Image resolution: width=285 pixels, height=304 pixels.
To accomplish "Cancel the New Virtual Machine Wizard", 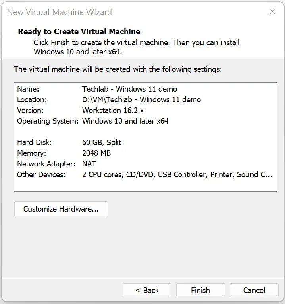I will (x=254, y=290).
